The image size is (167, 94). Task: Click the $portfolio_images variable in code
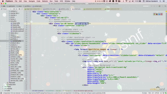click(x=97, y=49)
